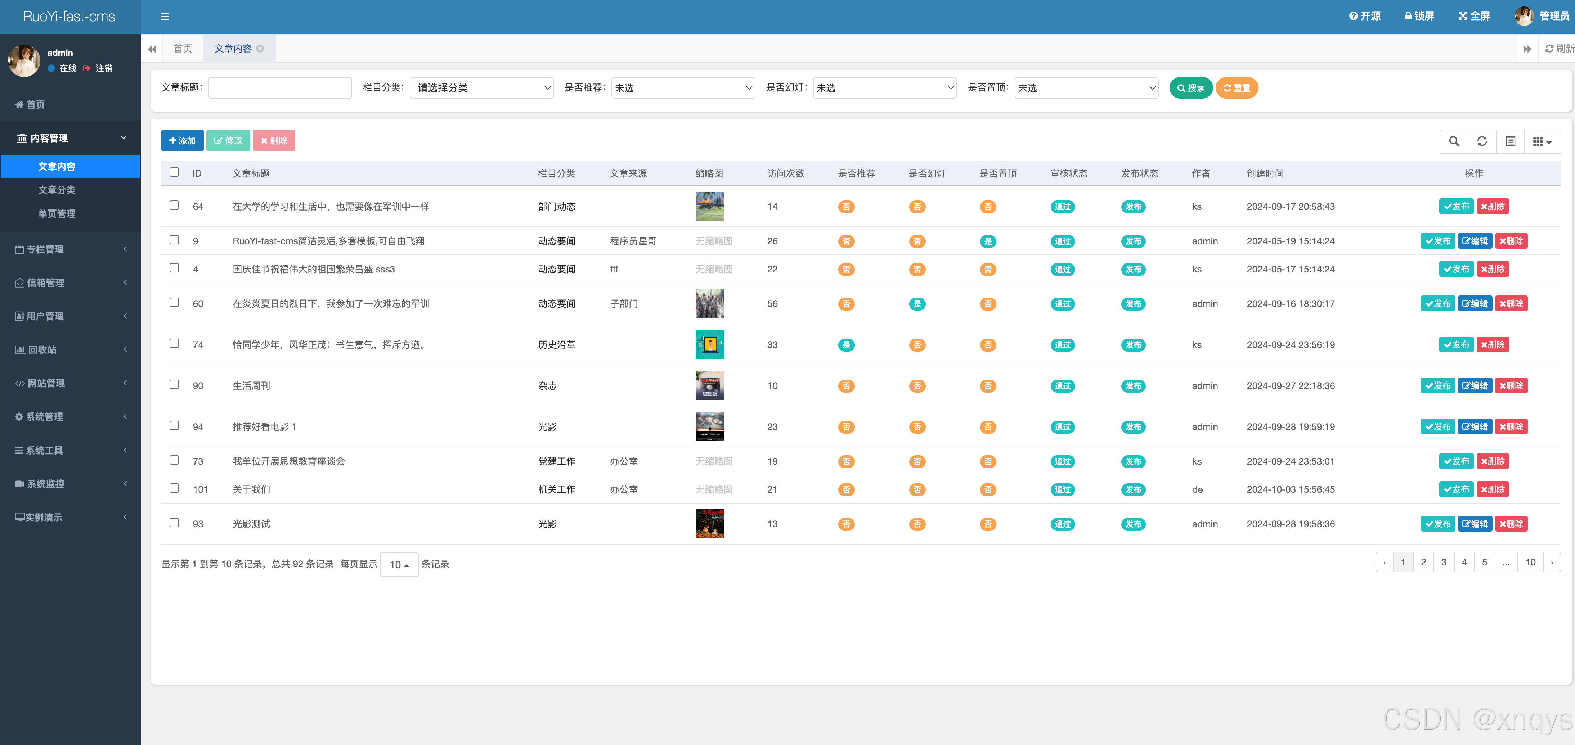1575x745 pixels.
Task: Open the 栏目分类 category dropdown
Action: [482, 88]
